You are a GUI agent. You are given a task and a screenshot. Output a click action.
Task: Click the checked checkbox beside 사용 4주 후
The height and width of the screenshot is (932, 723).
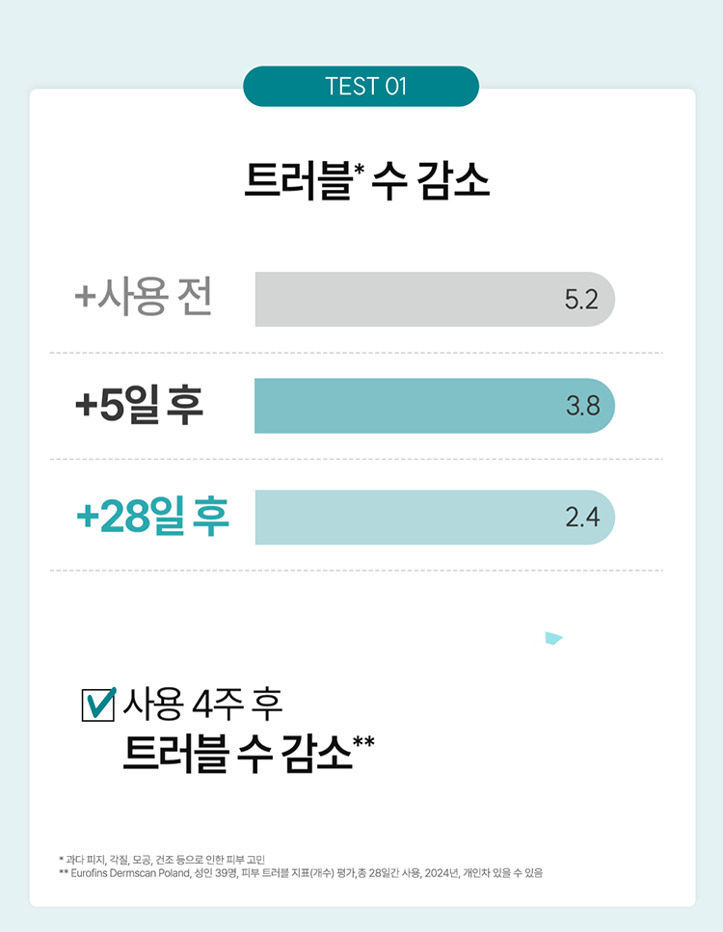pos(98,705)
